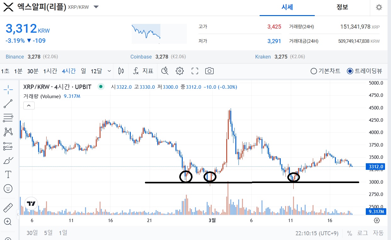Select the trend line drawing tool
The image size is (391, 240).
pos(8,104)
